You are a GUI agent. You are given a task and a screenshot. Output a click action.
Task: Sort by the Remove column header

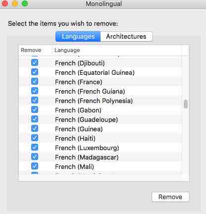click(31, 50)
